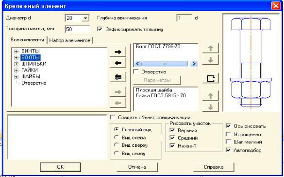The image size is (284, 177).
Task: Remove element with the black left arrow
Action: pyautogui.click(x=118, y=63)
